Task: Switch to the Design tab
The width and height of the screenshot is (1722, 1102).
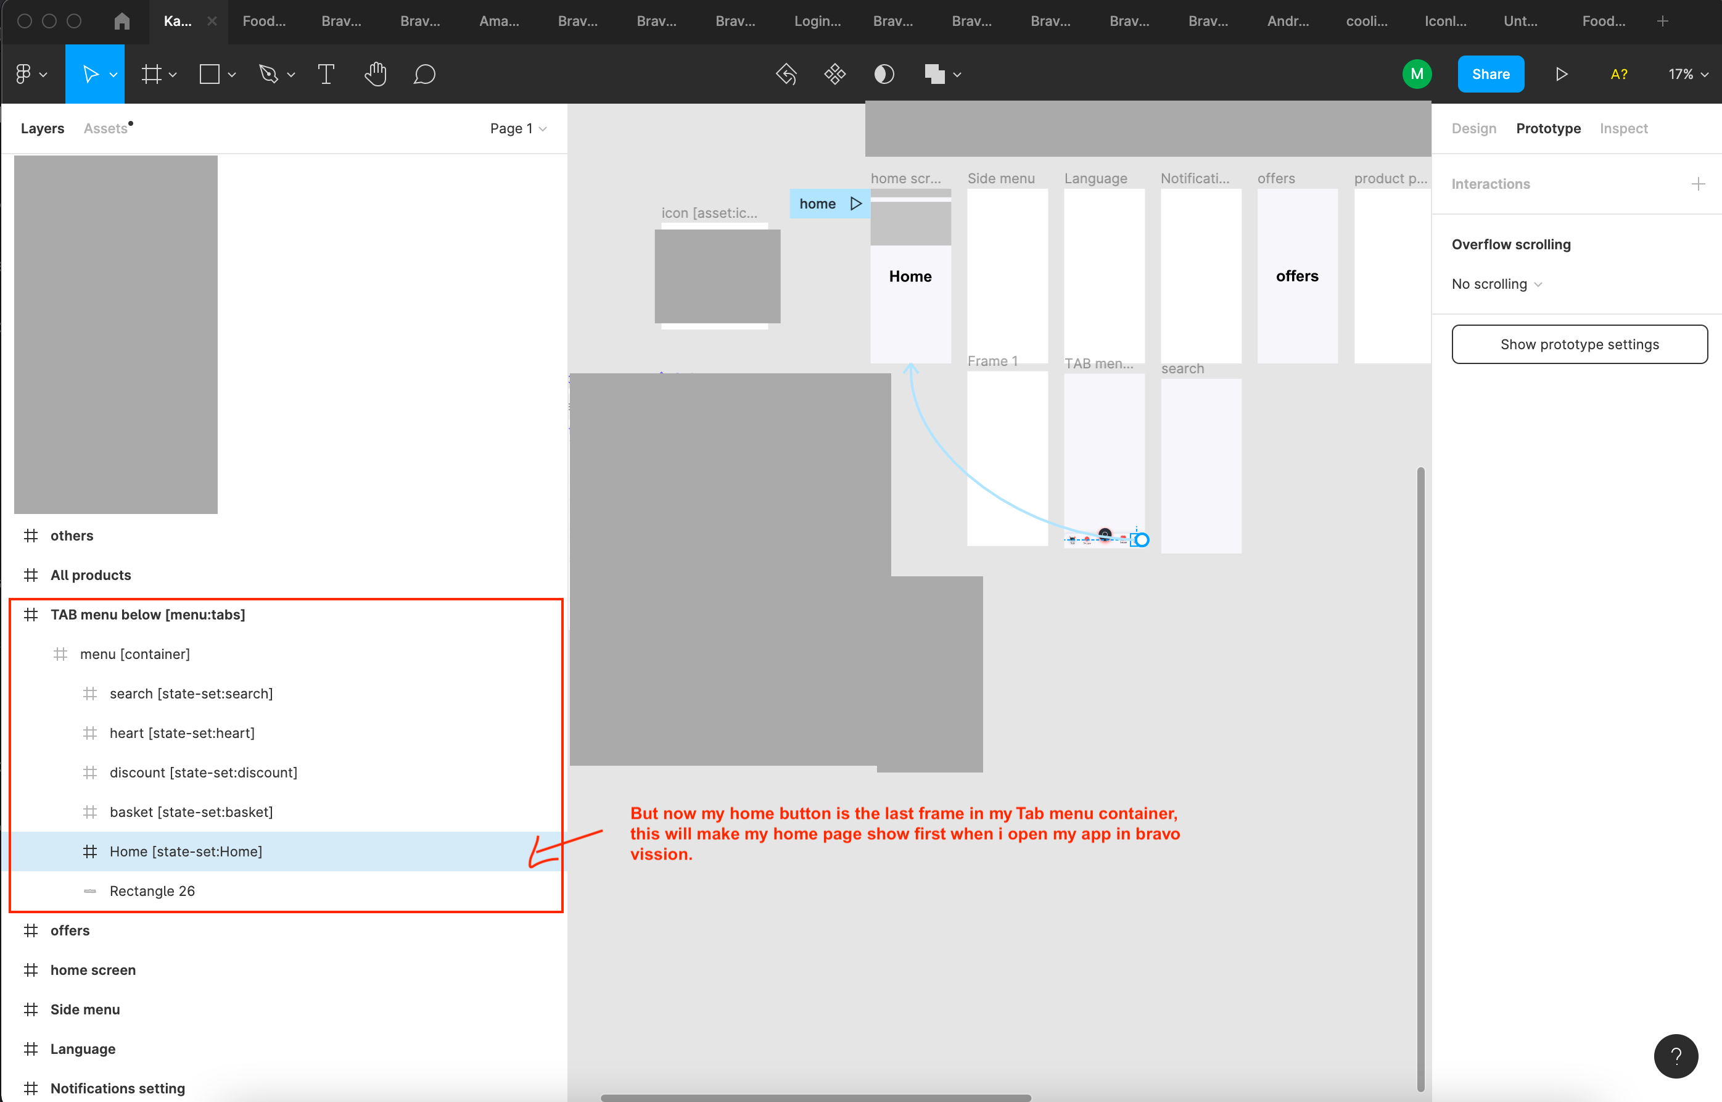Action: (1473, 128)
